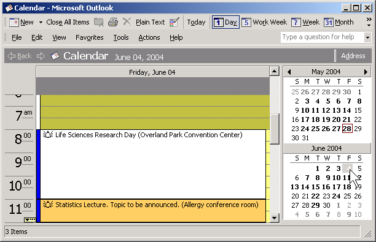The image size is (376, 242).
Task: Click scroll down arrow of day view
Action: (x=275, y=218)
